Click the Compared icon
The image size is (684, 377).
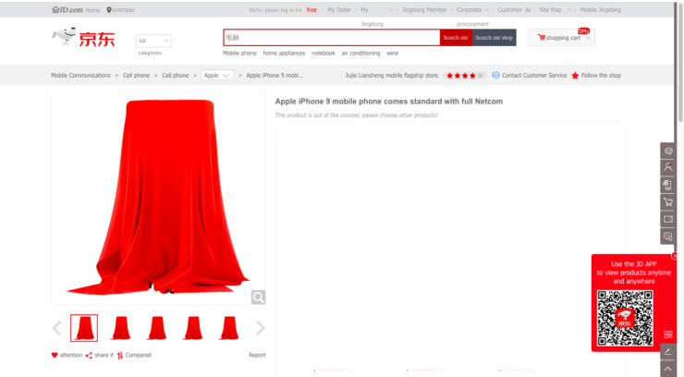[x=120, y=355]
